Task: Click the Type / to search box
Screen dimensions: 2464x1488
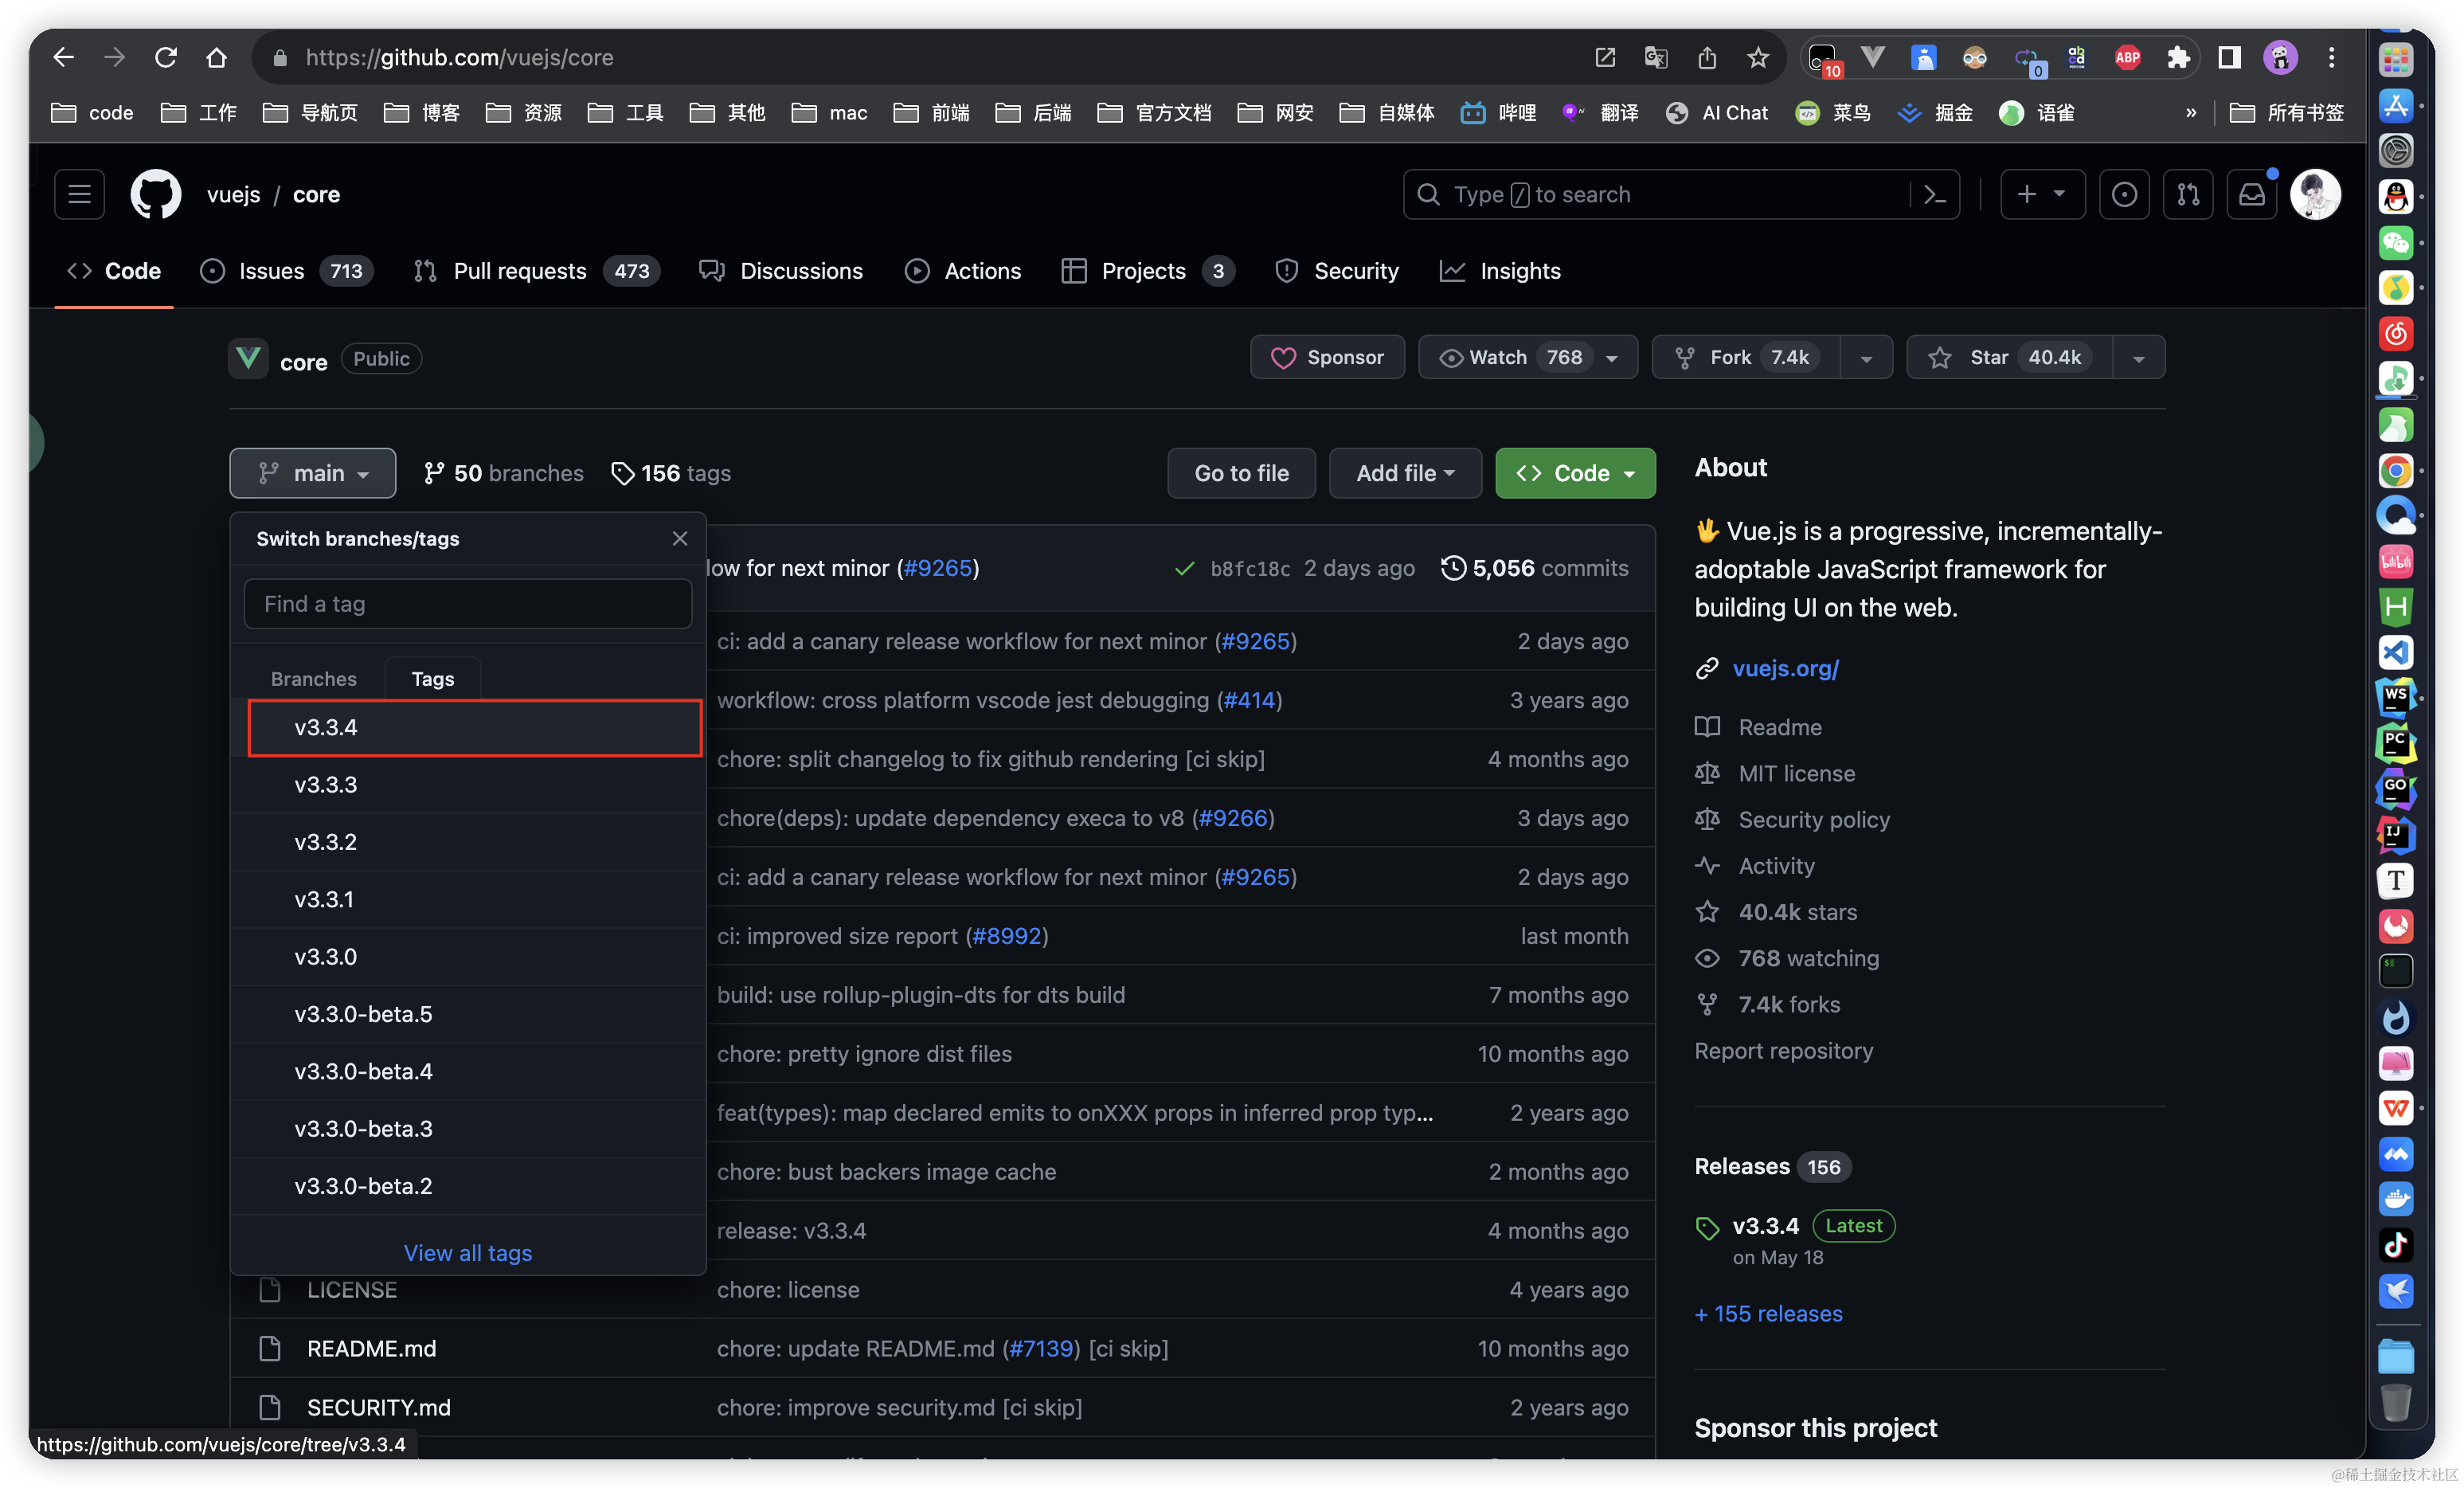Action: click(1656, 194)
